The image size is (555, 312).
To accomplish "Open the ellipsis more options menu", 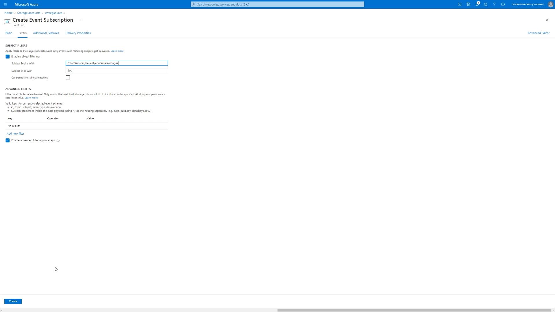I will 80,20.
